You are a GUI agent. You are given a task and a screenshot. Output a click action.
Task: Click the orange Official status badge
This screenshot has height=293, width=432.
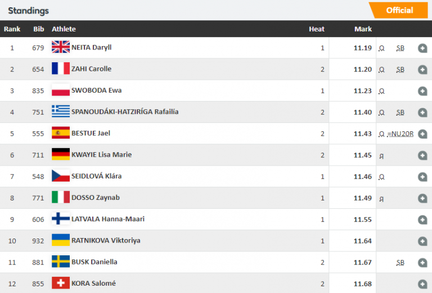(399, 10)
